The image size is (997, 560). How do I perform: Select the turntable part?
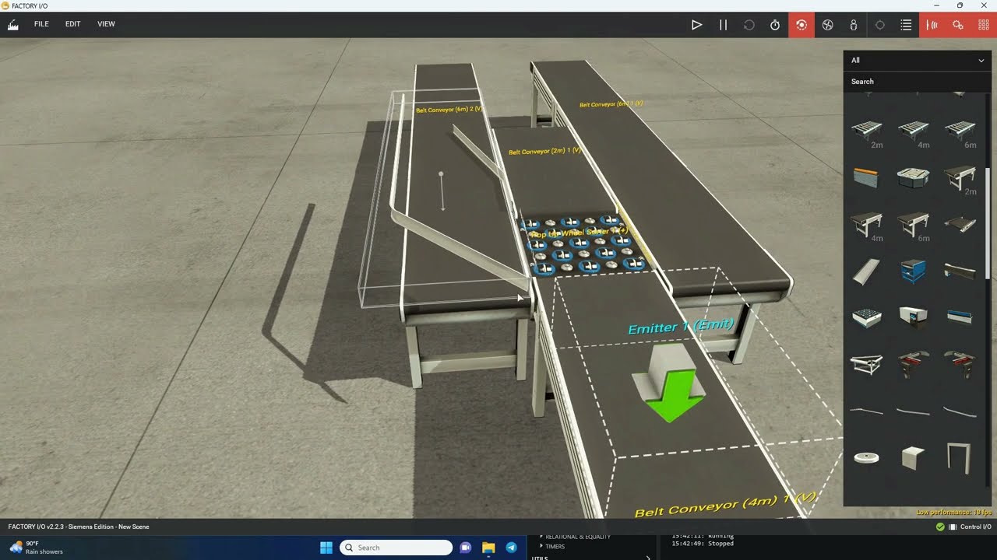913,177
